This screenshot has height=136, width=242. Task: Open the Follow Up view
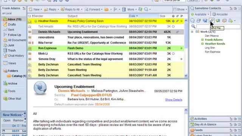[x=12, y=35]
